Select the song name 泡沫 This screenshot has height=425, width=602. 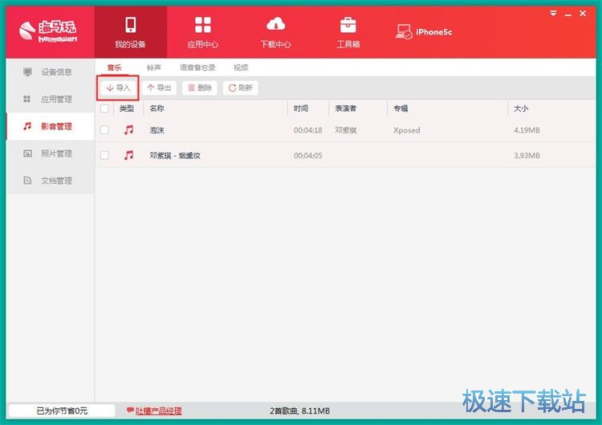tap(157, 130)
